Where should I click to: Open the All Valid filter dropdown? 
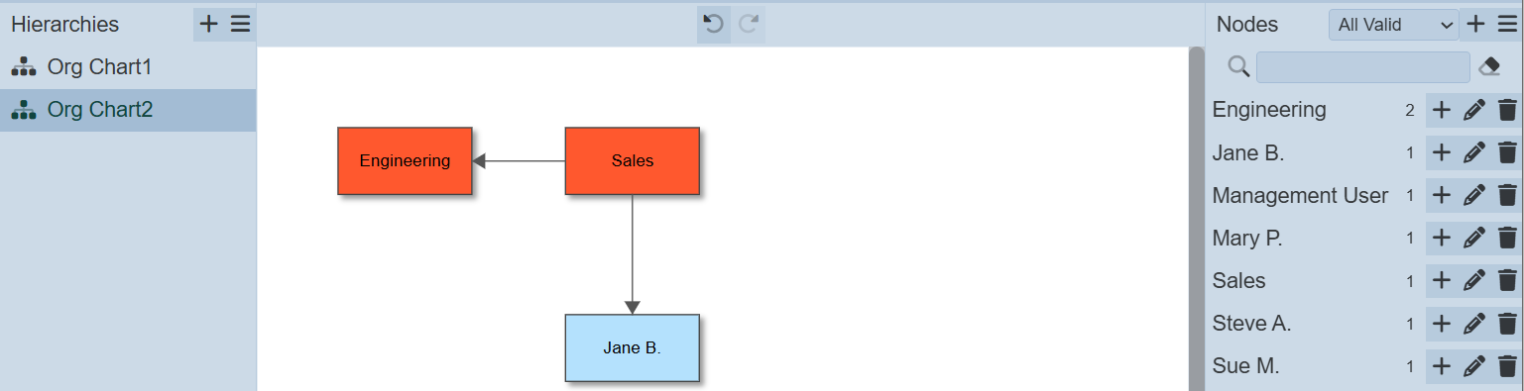[x=1393, y=25]
